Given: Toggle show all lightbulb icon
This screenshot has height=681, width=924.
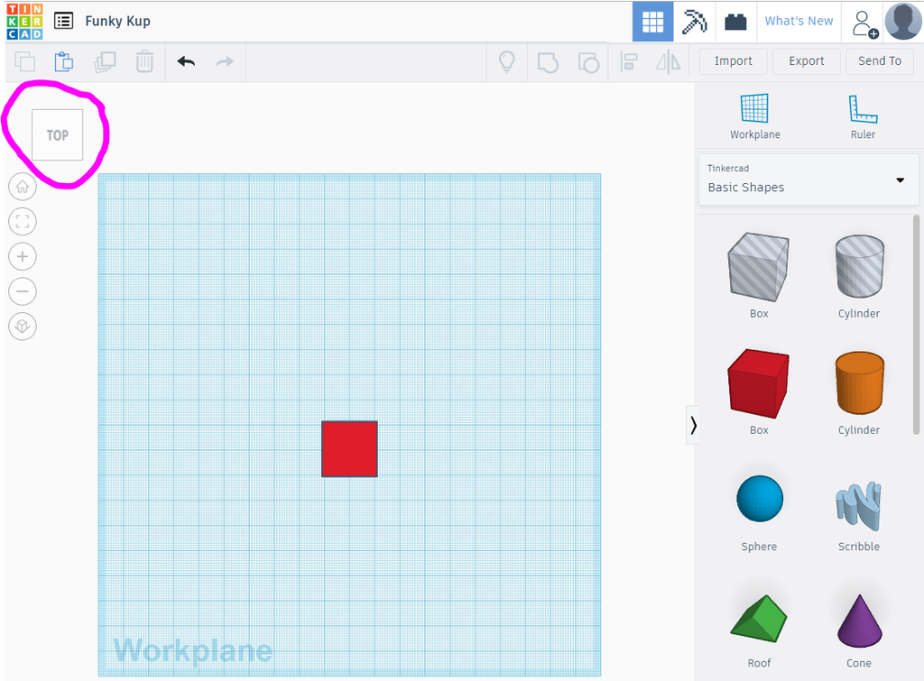Looking at the screenshot, I should click(x=507, y=61).
